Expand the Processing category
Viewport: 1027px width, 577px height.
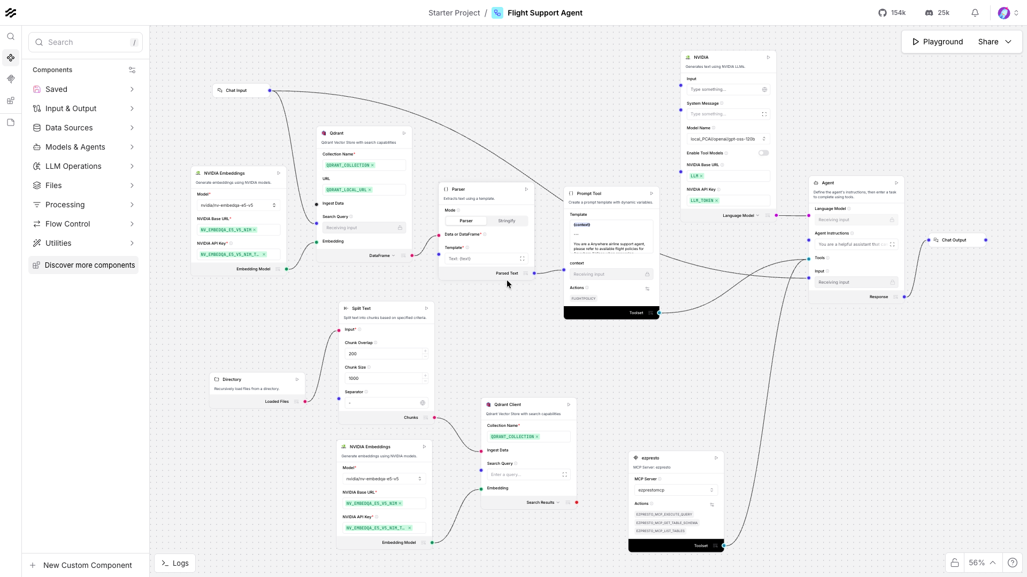click(83, 205)
